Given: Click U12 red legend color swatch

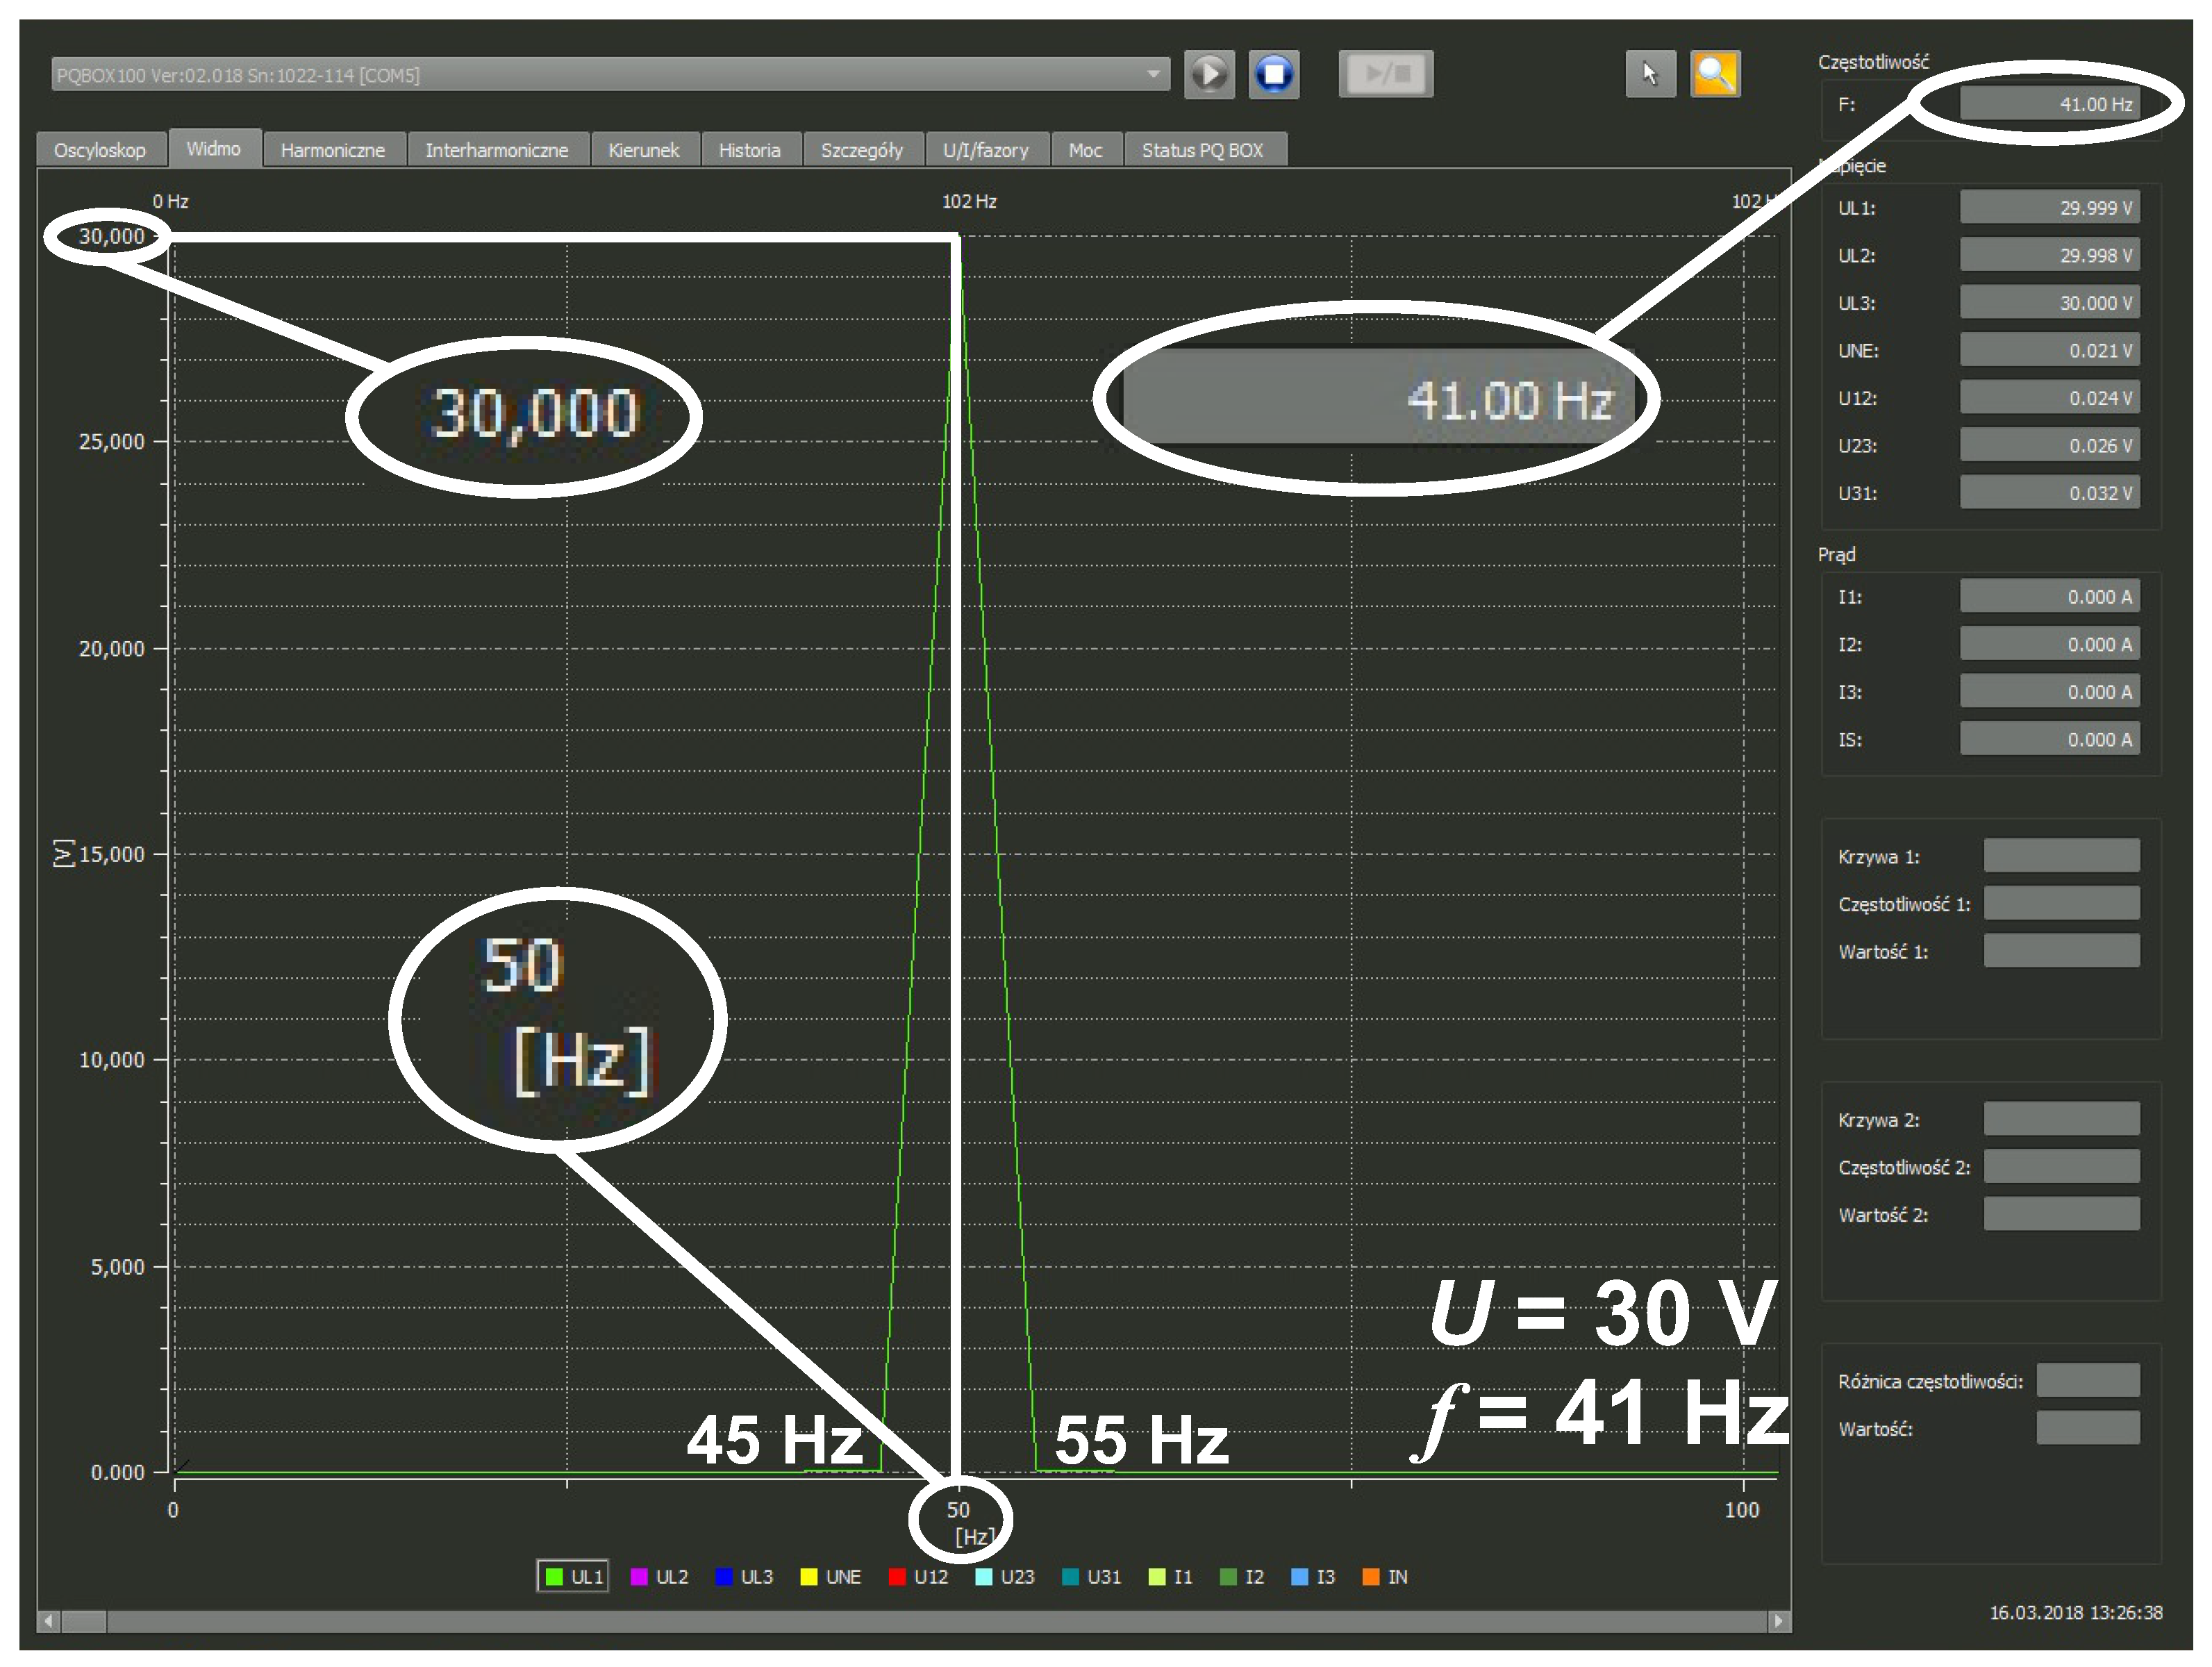Looking at the screenshot, I should tap(897, 1577).
